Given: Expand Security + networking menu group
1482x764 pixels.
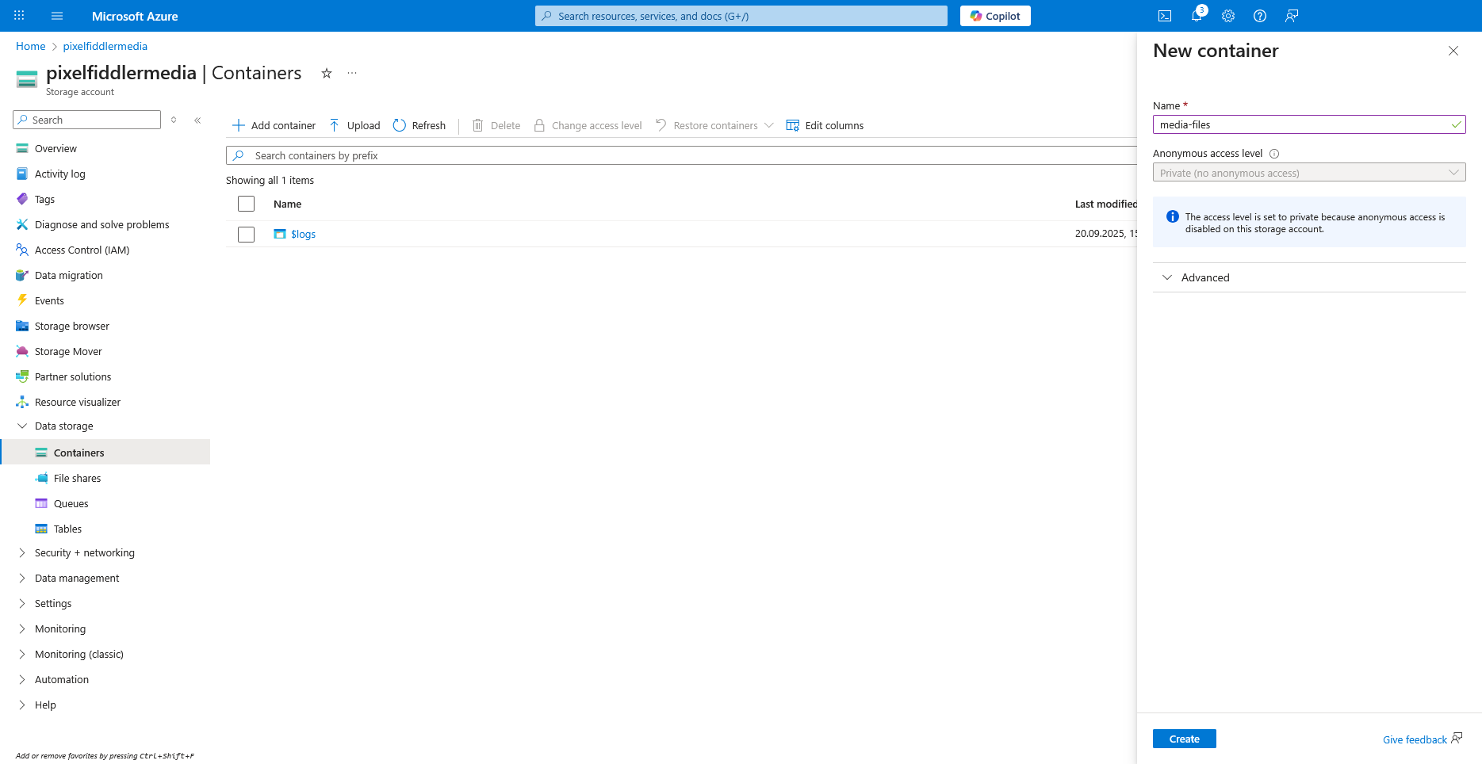Looking at the screenshot, I should (x=84, y=553).
